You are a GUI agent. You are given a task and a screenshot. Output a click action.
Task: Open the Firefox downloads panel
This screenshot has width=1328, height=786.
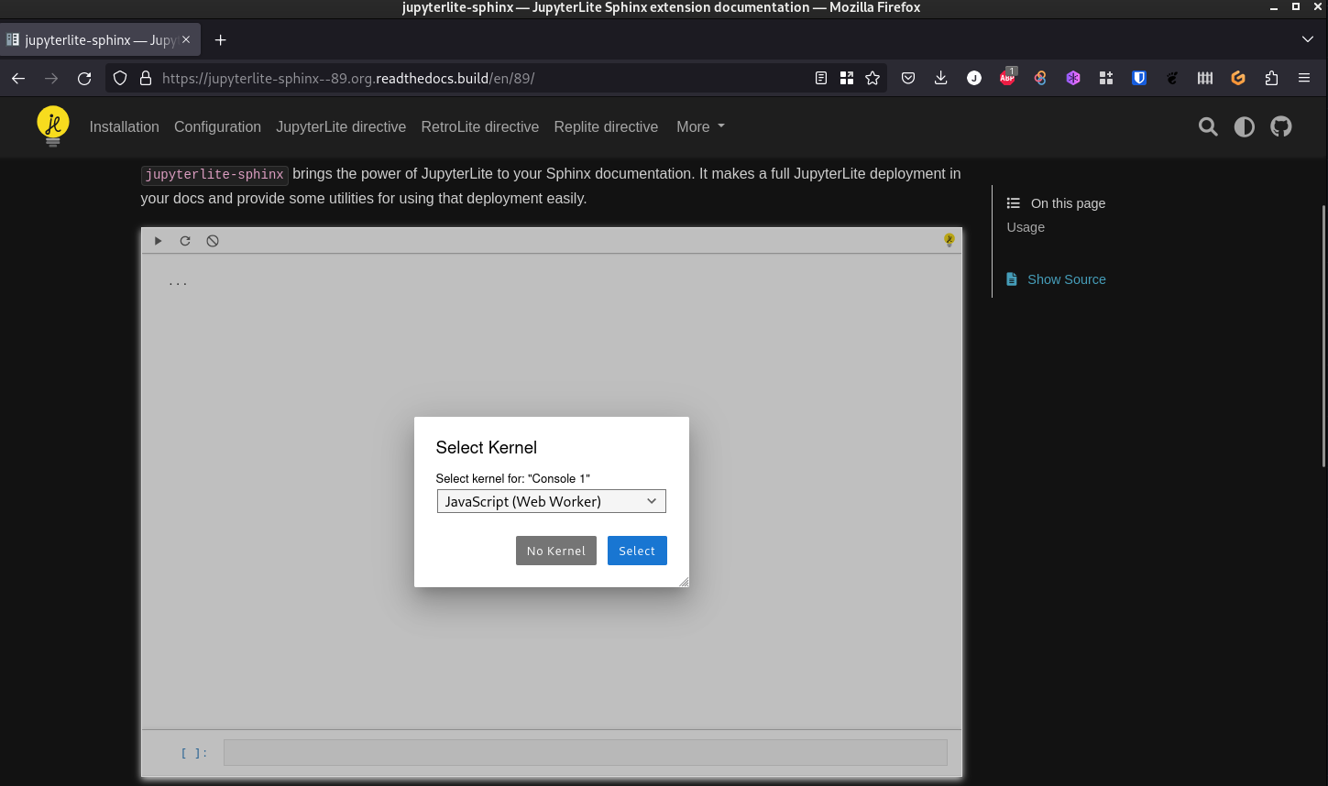tap(941, 79)
